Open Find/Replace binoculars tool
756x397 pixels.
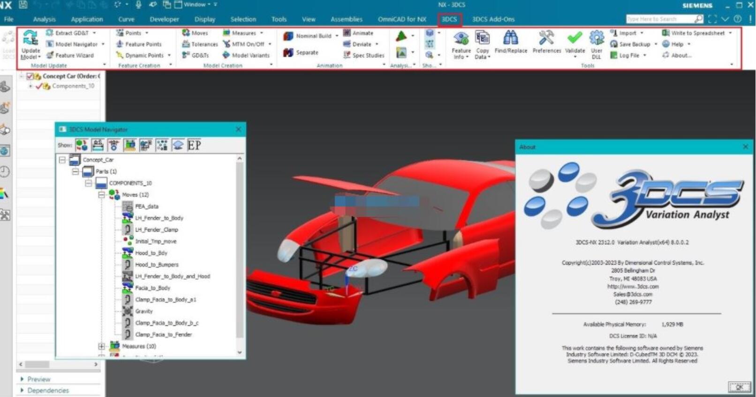[x=511, y=42]
